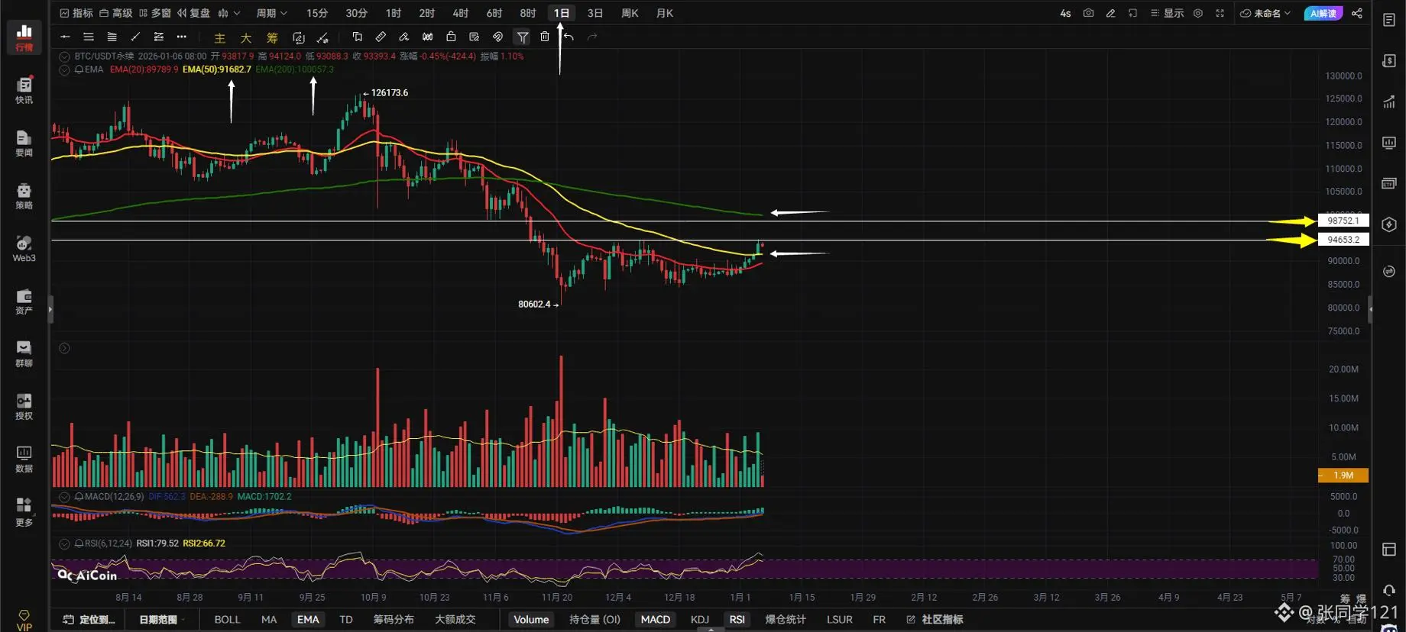Screen dimensions: 1406x632
Task: Click the filter funnel icon in toolbar
Action: [x=522, y=37]
